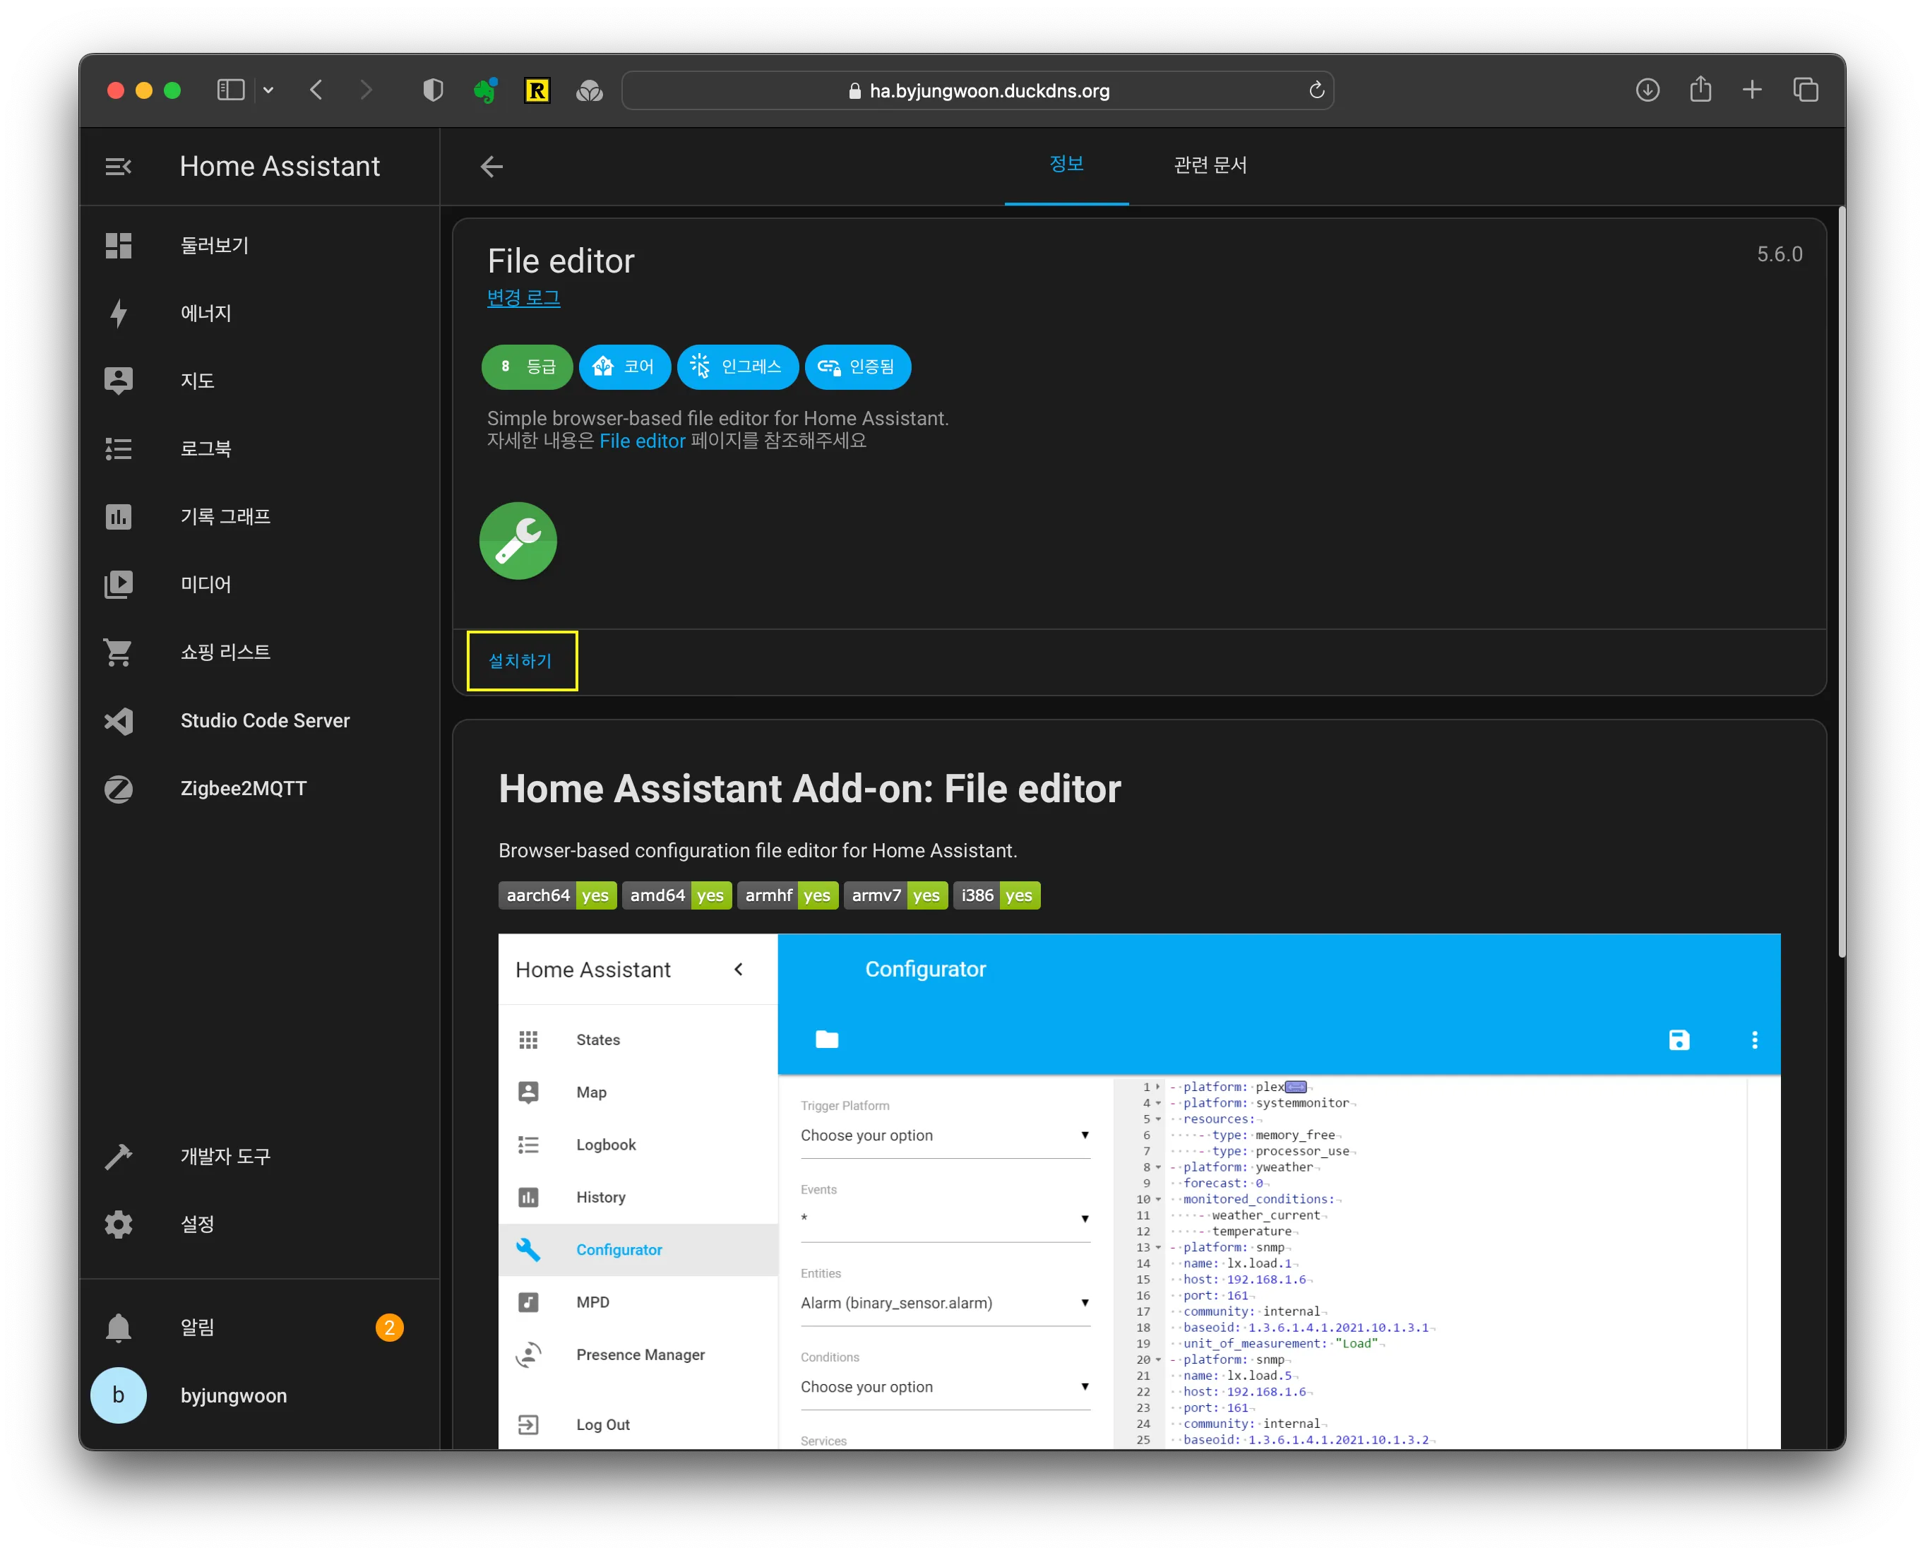Screen dimensions: 1925x1555
Task: Click the Evernote extension icon
Action: pos(484,90)
